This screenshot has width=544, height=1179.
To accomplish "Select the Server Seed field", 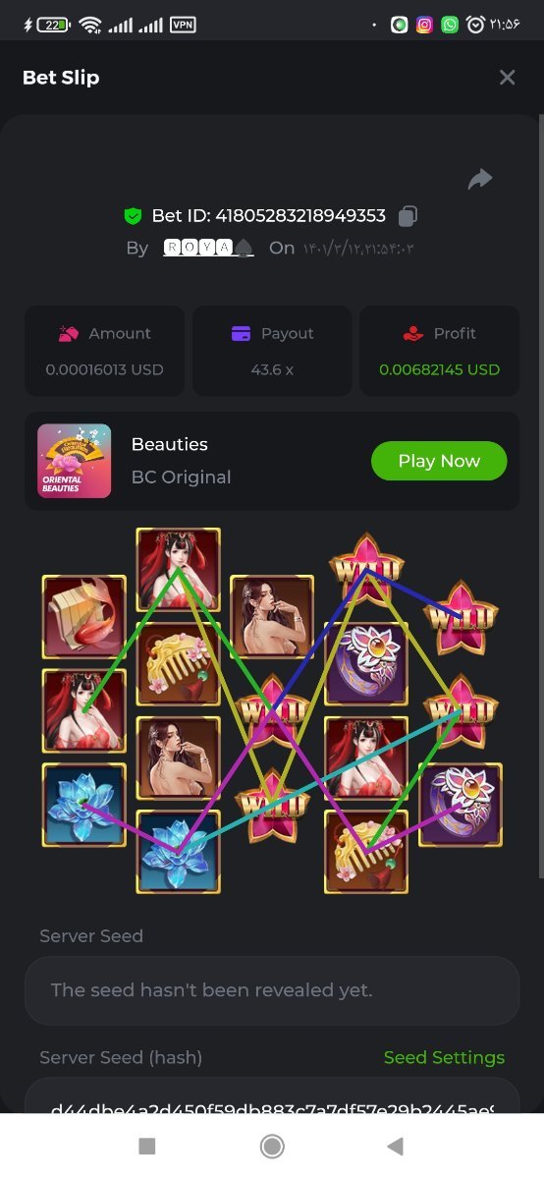I will [x=272, y=990].
